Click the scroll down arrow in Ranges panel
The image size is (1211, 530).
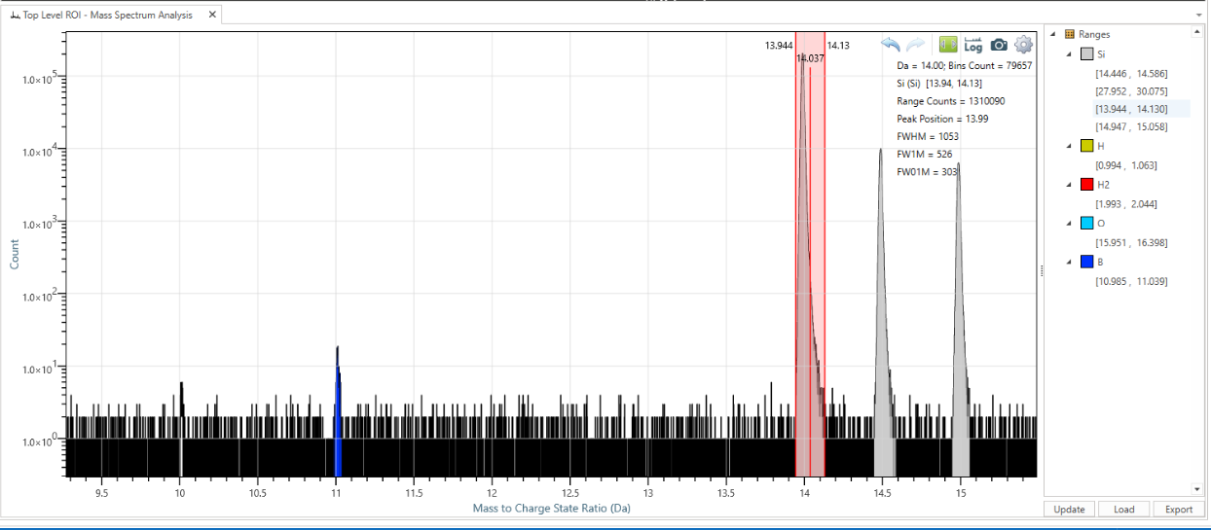click(x=1196, y=489)
